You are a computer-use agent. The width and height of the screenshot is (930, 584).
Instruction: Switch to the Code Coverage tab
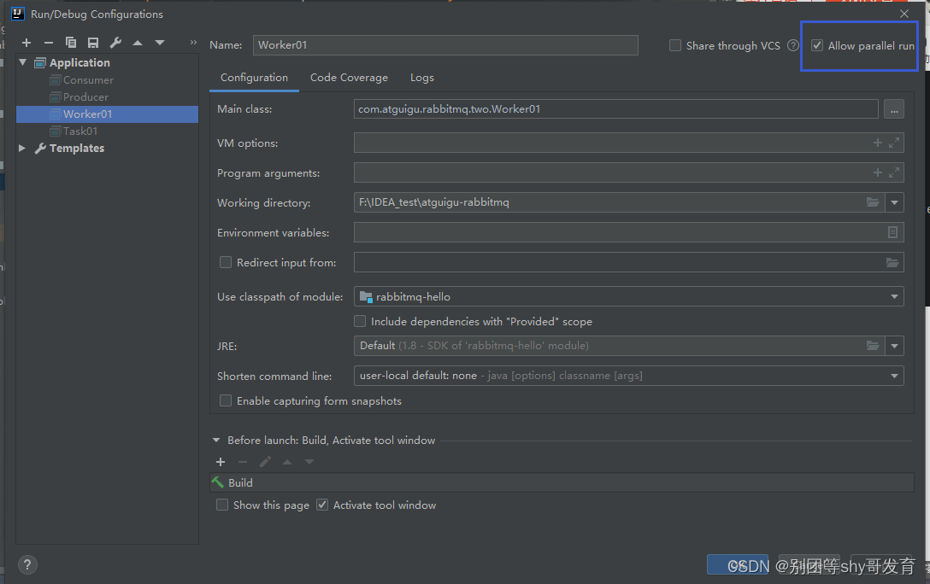(349, 78)
